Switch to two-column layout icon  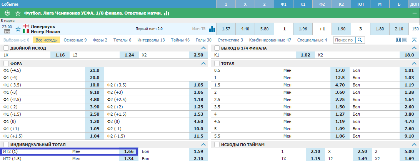coord(398,40)
